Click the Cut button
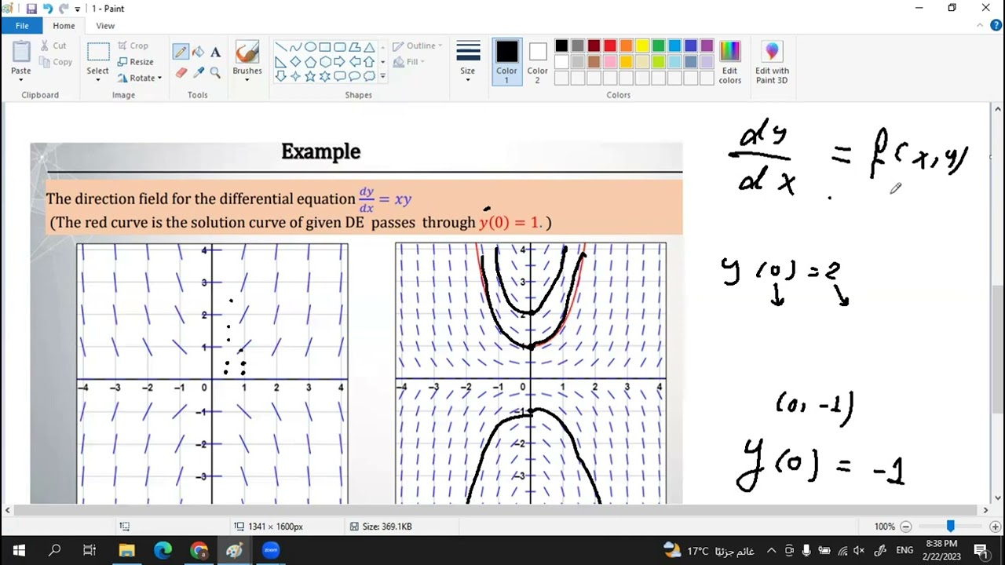The height and width of the screenshot is (565, 1005). pos(53,46)
